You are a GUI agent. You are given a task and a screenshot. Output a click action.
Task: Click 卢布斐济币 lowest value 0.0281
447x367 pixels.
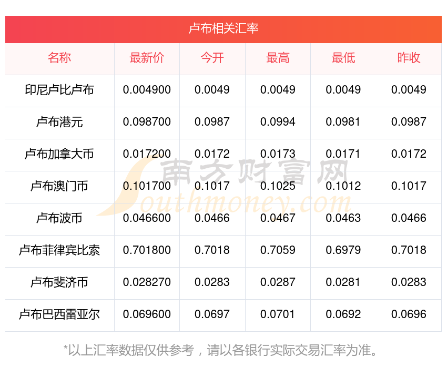[343, 282]
